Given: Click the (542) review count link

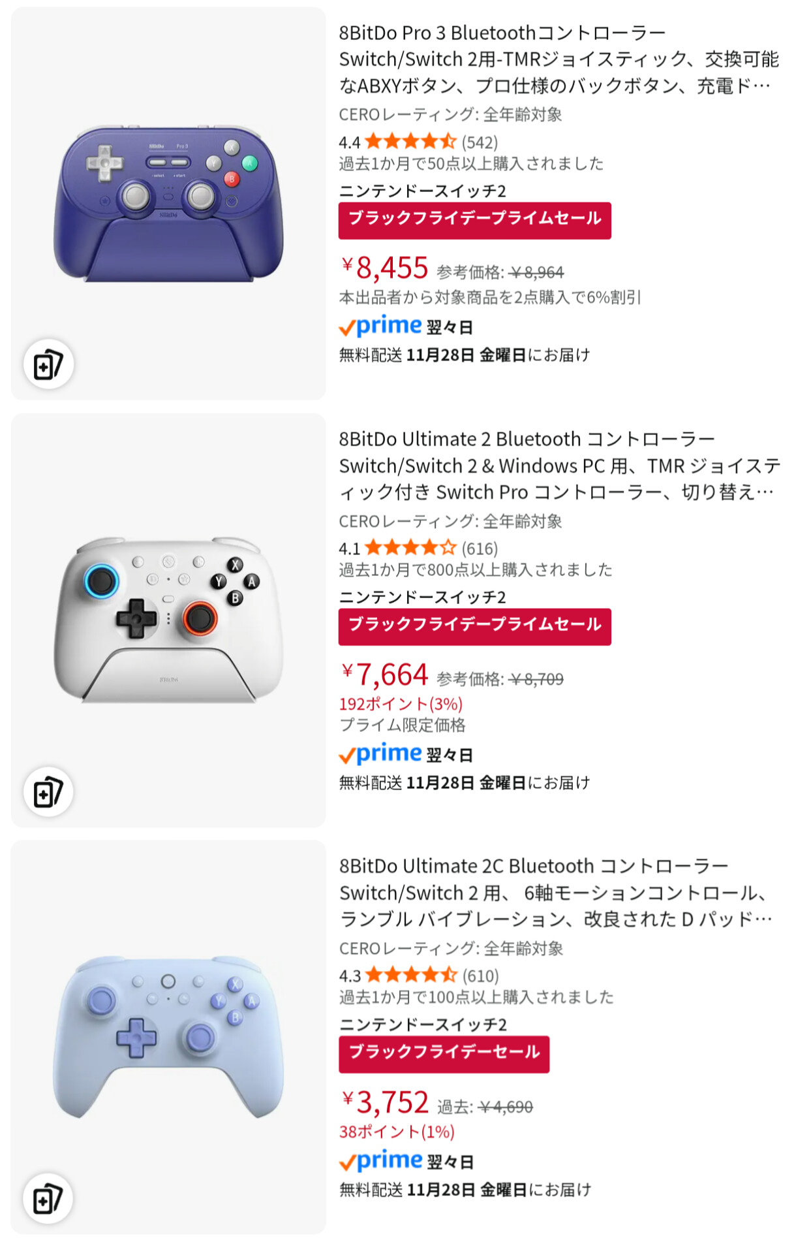Looking at the screenshot, I should [x=480, y=142].
